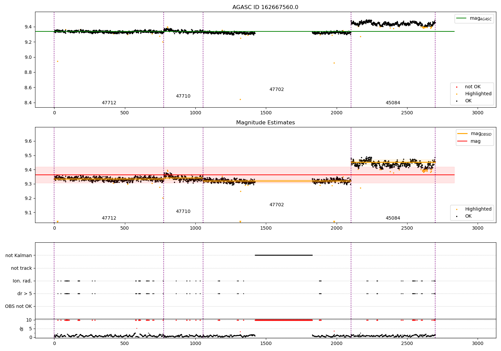Image resolution: width=501 pixels, height=351 pixels.
Task: Click the long red marker run at dr 10
Action: tap(284, 320)
